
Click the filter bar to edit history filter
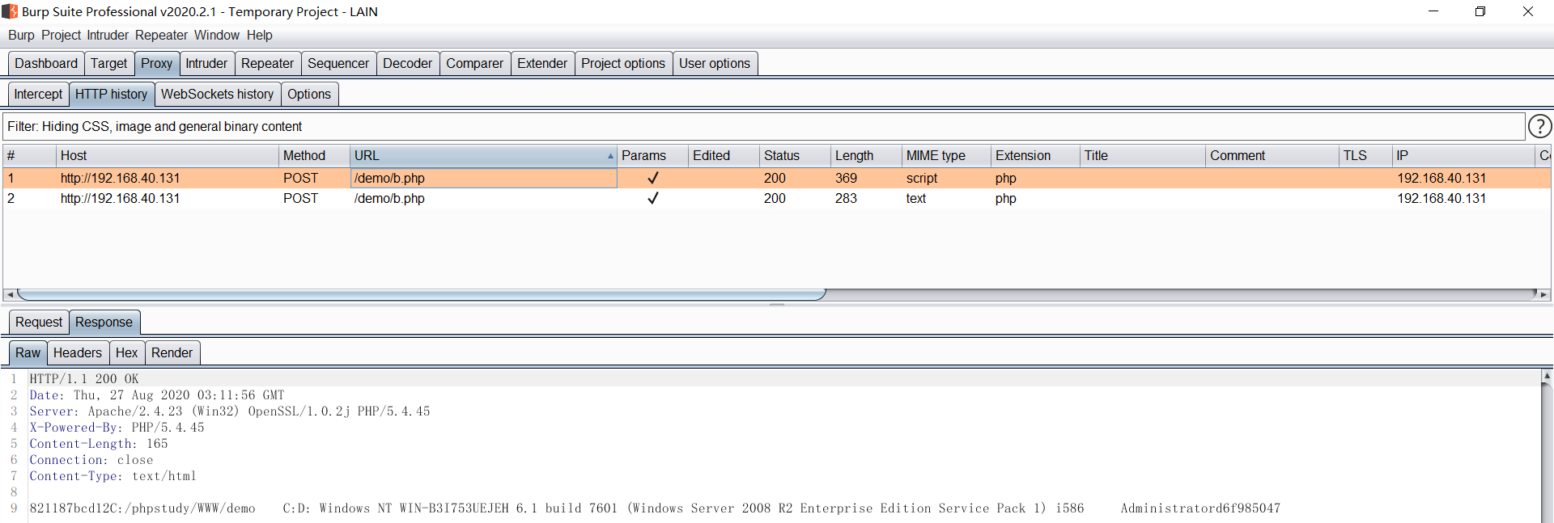coord(764,126)
